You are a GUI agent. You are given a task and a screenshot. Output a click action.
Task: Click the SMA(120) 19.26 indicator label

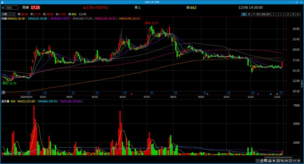pyautogui.click(x=106, y=18)
